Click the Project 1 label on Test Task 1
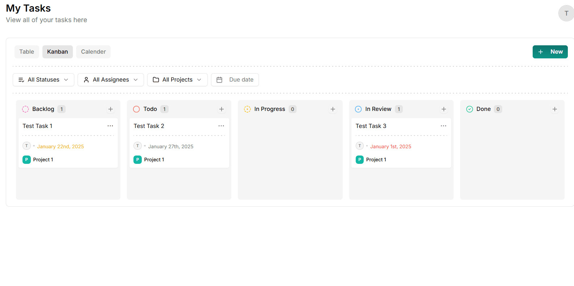574x286 pixels. 43,159
